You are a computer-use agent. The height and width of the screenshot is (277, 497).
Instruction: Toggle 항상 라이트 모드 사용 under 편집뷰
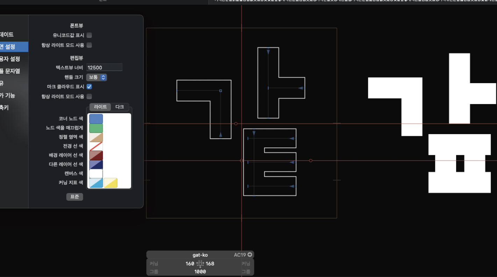coord(89,96)
